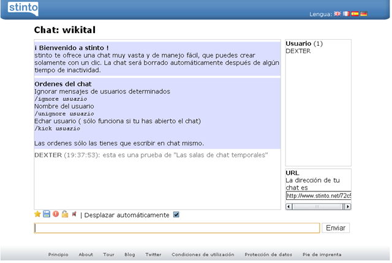Viewport: 392px width, 263px height.
Task: Select user DEXTER in the Usuario list
Action: tap(298, 51)
